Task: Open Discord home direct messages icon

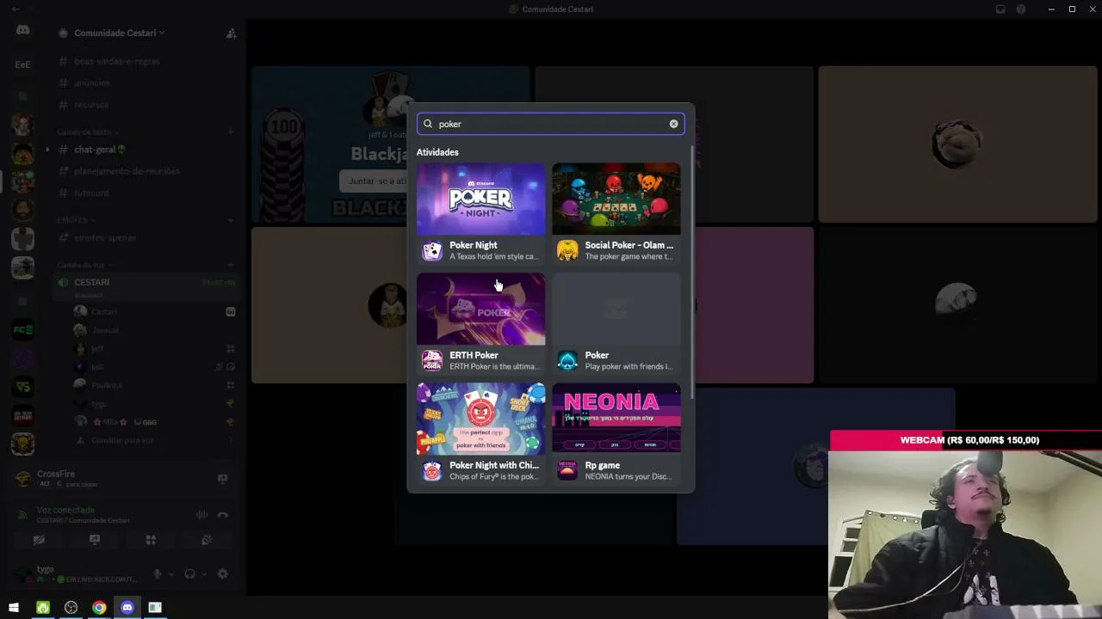Action: 23,30
